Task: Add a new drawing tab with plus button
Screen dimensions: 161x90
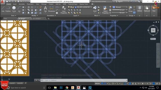Action: pos(48,18)
